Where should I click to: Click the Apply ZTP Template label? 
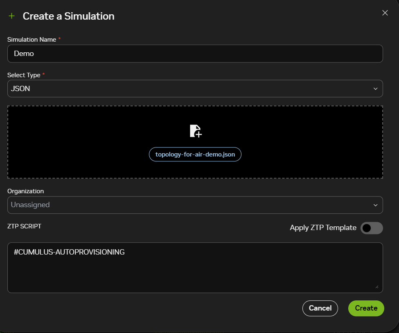323,228
